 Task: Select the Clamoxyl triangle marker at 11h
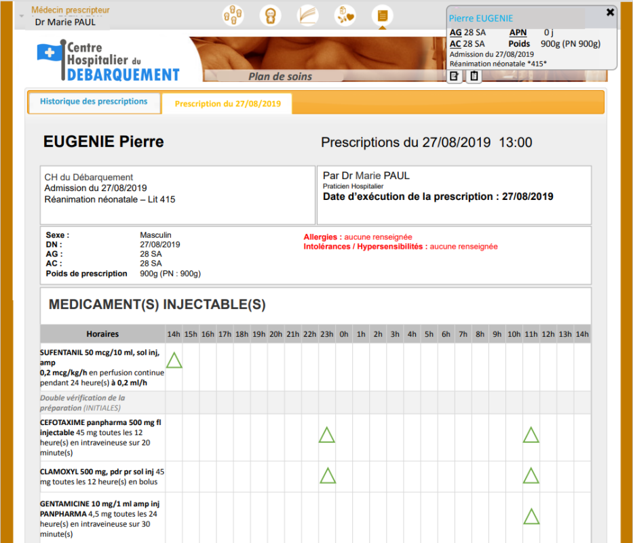click(x=531, y=476)
